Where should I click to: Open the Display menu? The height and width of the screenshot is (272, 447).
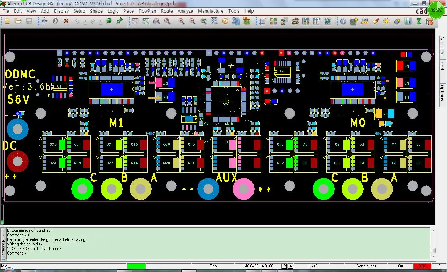click(61, 11)
